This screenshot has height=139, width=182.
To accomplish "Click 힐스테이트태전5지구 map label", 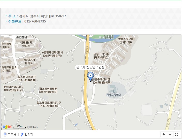I will click(x=49, y=104).
